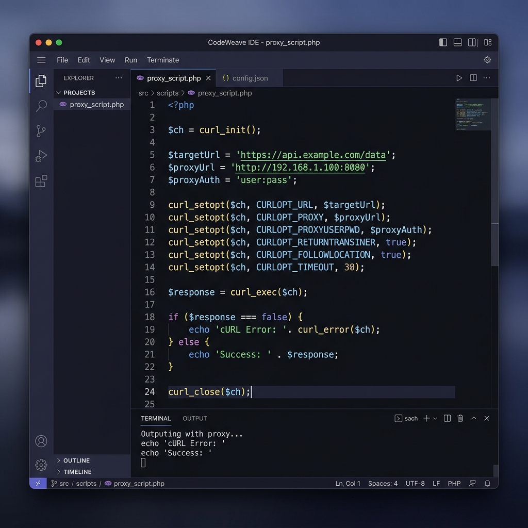
Task: Toggle primary sidebar layout icon
Action: 443,42
